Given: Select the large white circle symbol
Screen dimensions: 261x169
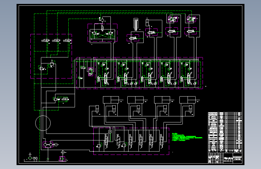Looking at the screenshot, I should coord(43,123).
